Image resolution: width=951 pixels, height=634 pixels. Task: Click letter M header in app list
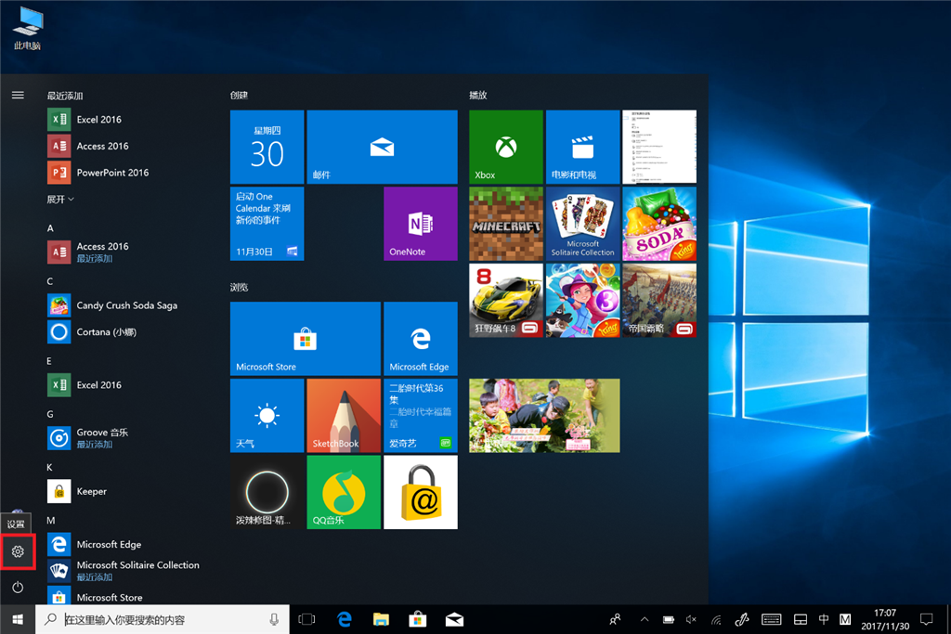click(51, 521)
